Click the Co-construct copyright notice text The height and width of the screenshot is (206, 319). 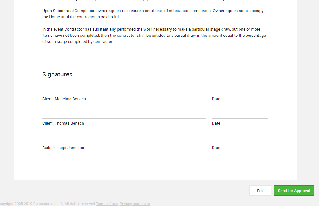point(48,204)
